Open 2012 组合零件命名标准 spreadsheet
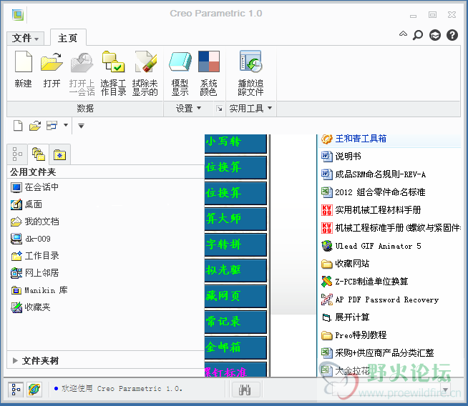 click(x=373, y=192)
